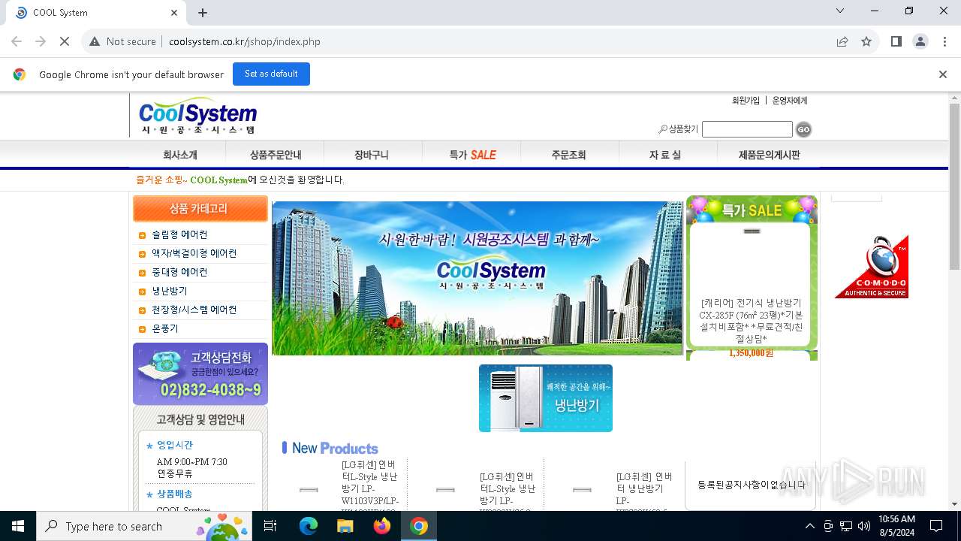The width and height of the screenshot is (961, 541).
Task: Close the COOL System tab
Action: click(x=174, y=13)
